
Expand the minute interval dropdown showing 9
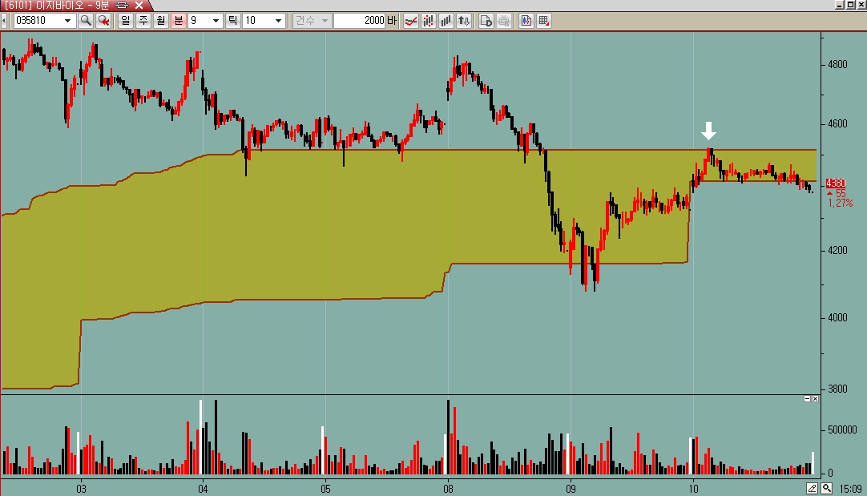(216, 21)
